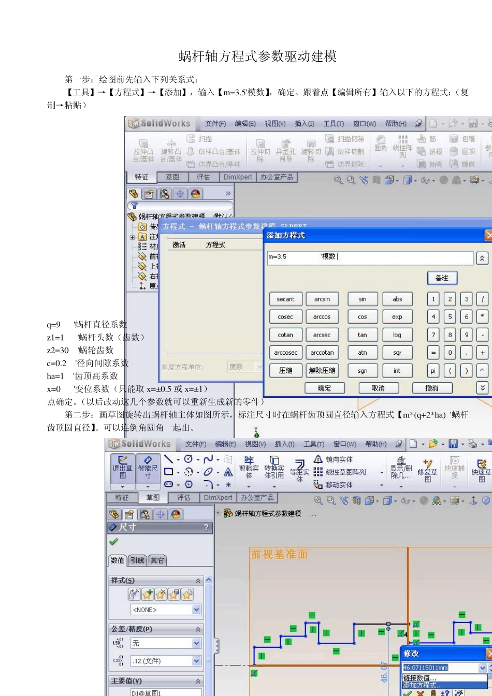Open the Hole Wizard (异型孔向导)
This screenshot has height=696, width=492.
click(x=285, y=151)
